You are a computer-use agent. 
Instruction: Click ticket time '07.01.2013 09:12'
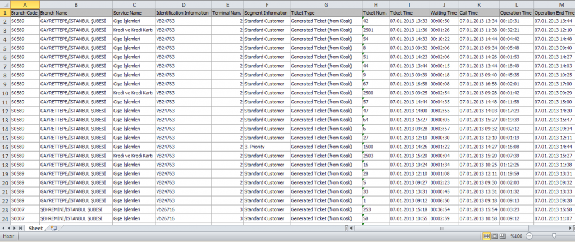pyautogui.click(x=409, y=200)
